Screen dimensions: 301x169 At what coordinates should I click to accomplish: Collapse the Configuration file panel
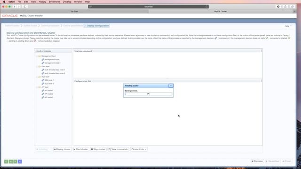(261, 81)
